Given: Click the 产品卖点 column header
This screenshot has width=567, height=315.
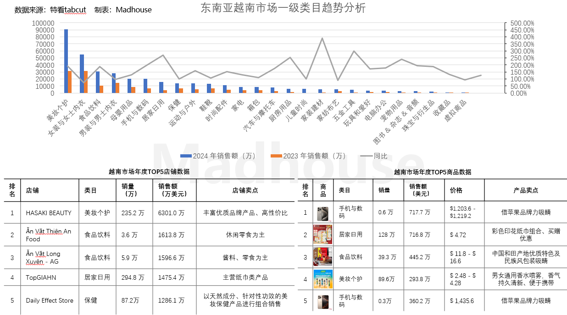Looking at the screenshot, I should click(526, 190).
